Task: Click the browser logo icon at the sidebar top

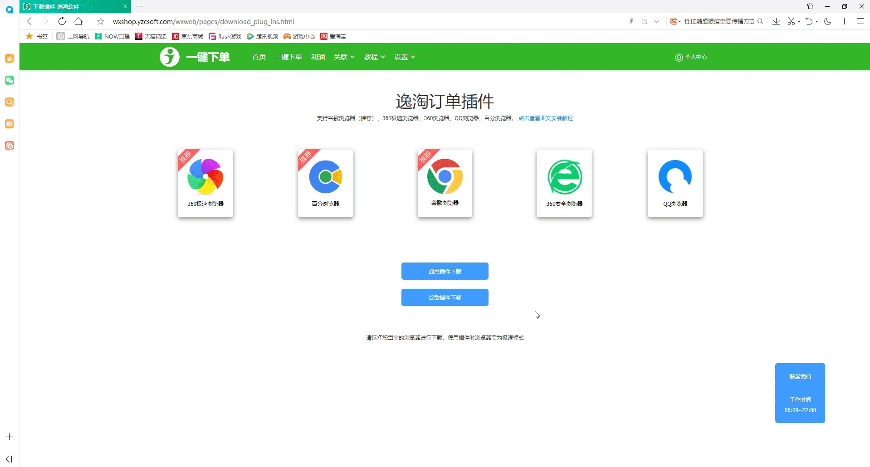Action: point(9,9)
